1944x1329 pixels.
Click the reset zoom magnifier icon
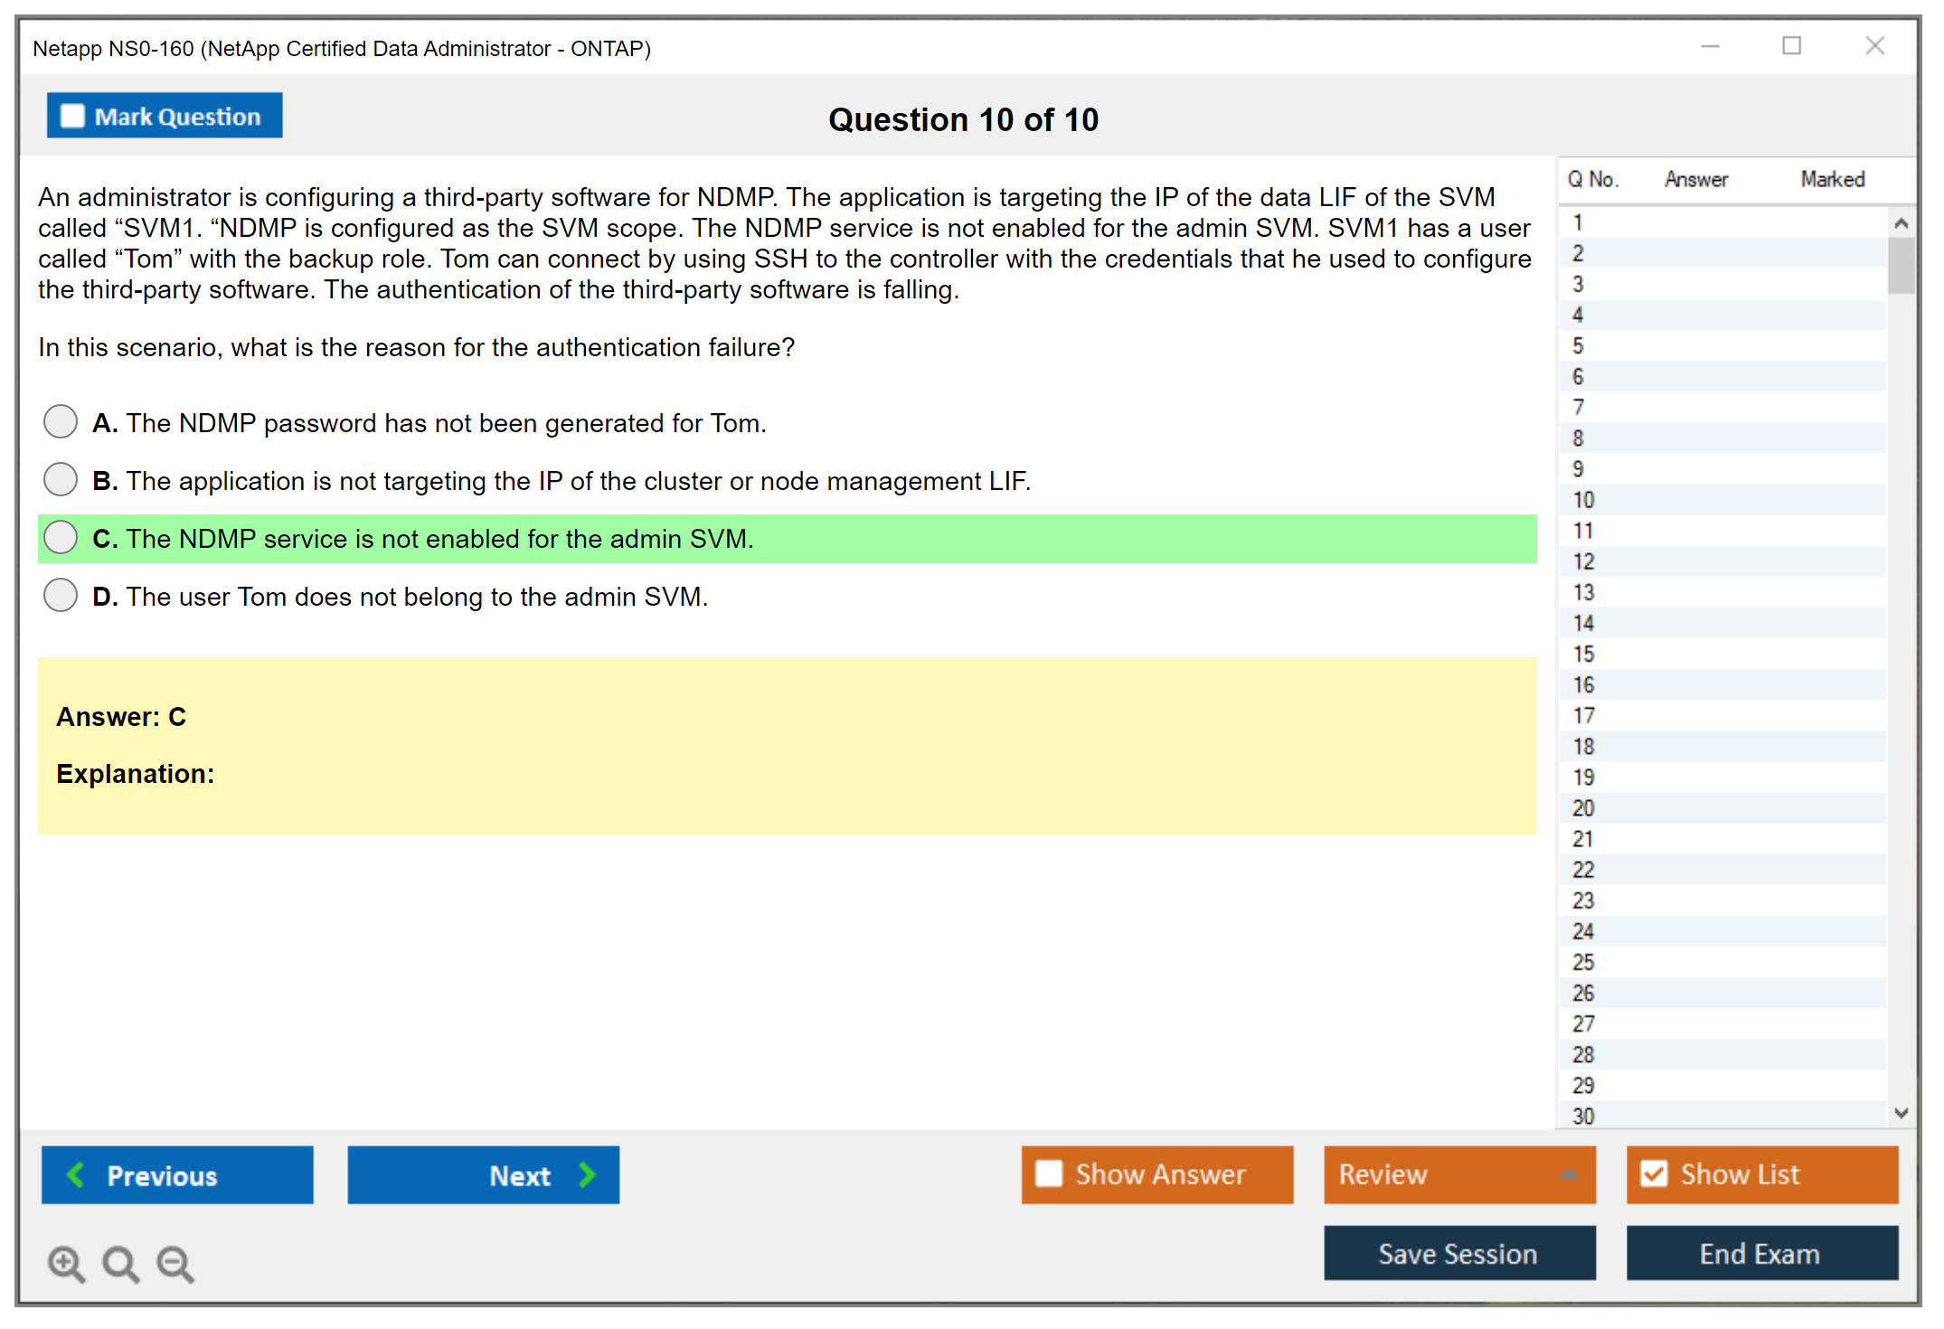[x=120, y=1263]
